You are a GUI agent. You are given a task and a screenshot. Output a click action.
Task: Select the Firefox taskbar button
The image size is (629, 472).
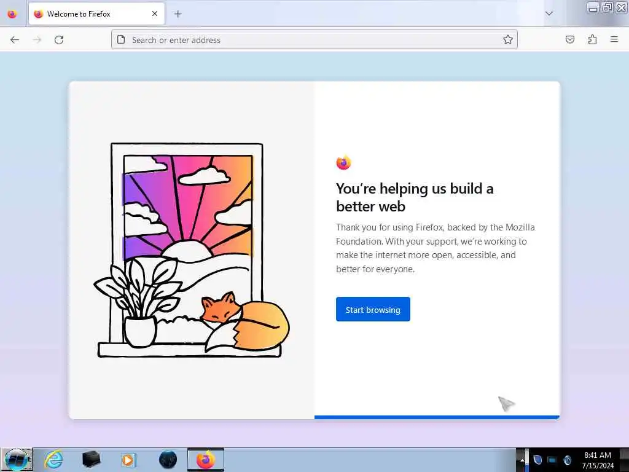205,460
